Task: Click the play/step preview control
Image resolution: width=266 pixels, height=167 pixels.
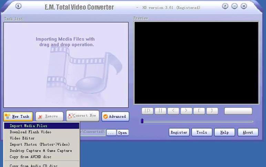Action: (x=147, y=111)
